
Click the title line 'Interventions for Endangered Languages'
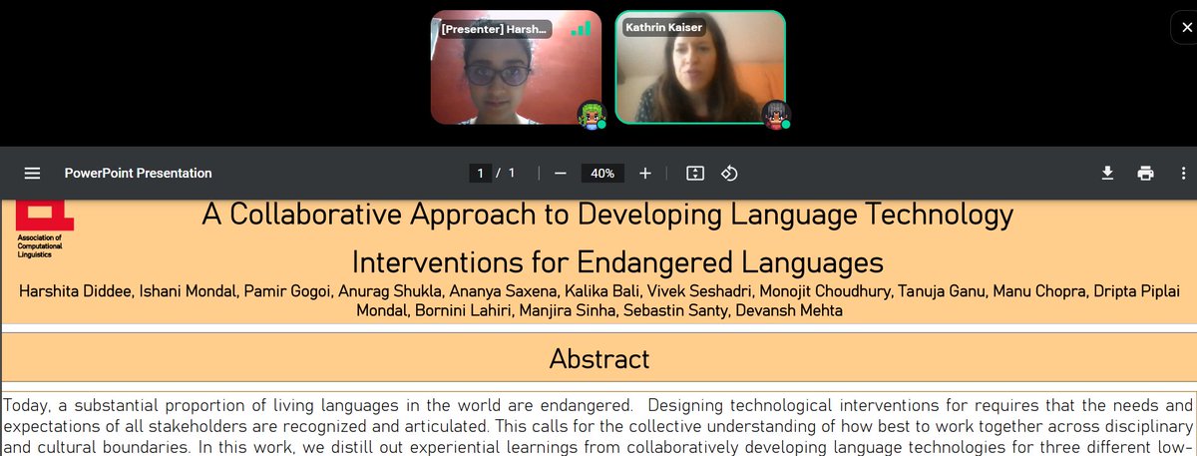click(x=617, y=262)
